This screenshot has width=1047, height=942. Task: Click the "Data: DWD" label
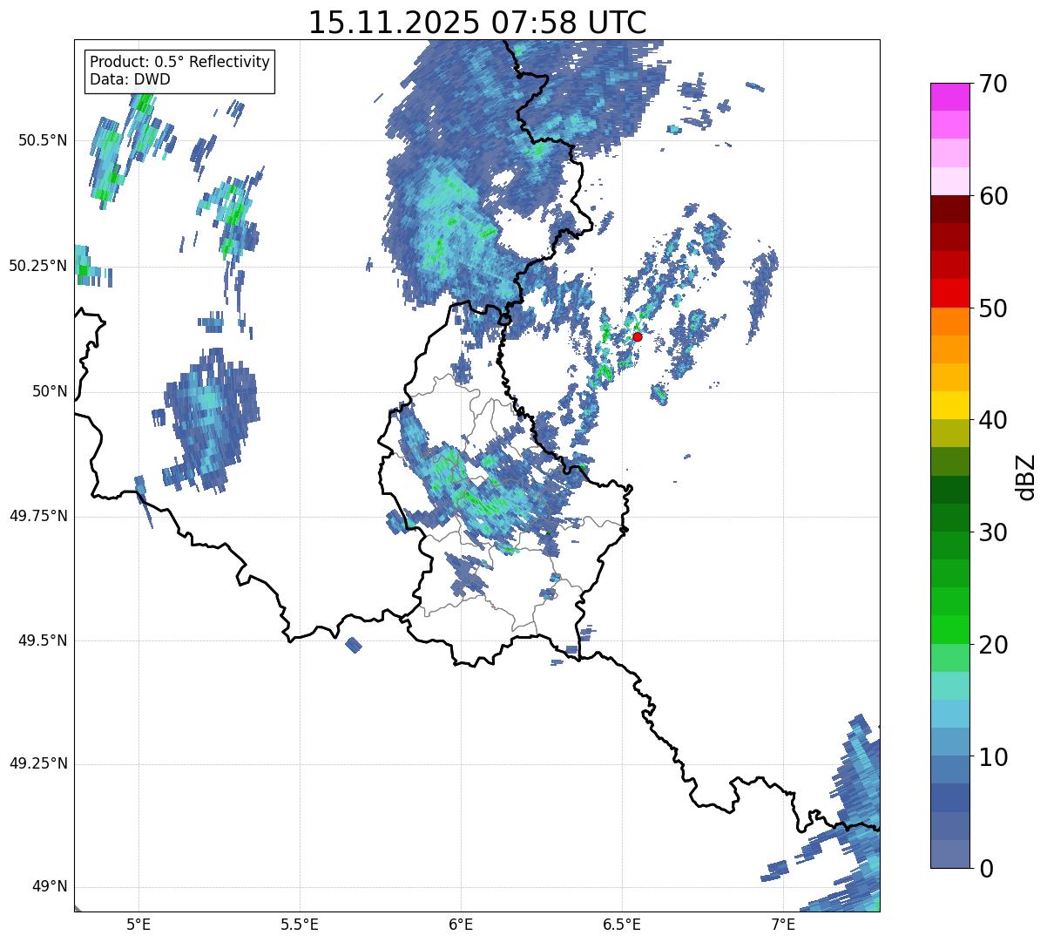pos(130,79)
